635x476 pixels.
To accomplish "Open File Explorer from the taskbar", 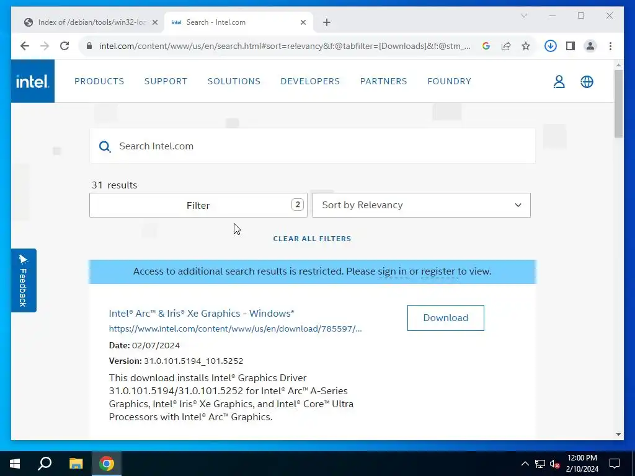I will point(76,464).
